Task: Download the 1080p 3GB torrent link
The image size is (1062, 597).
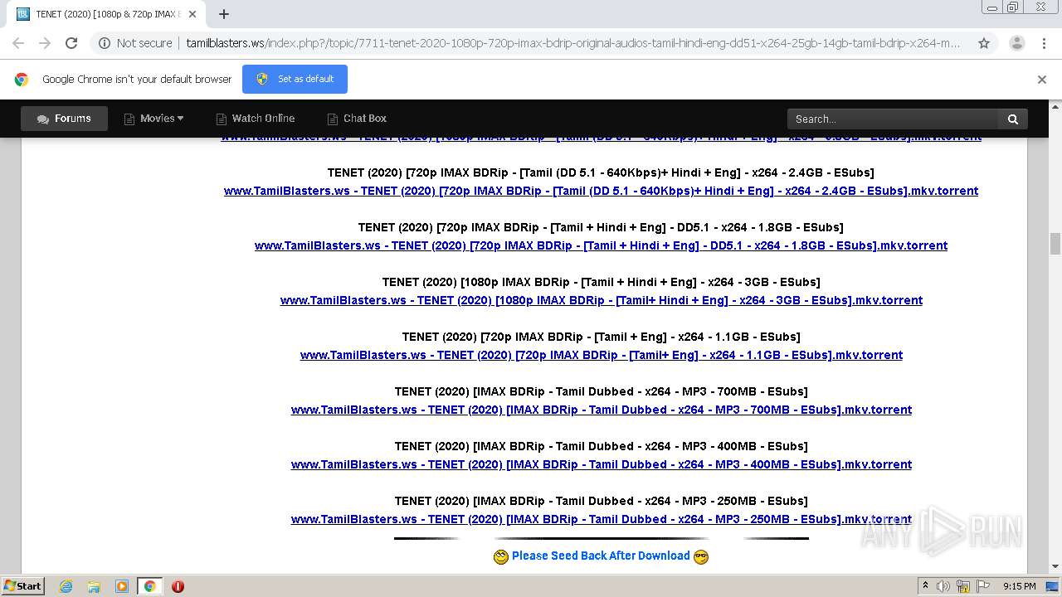Action: point(601,300)
